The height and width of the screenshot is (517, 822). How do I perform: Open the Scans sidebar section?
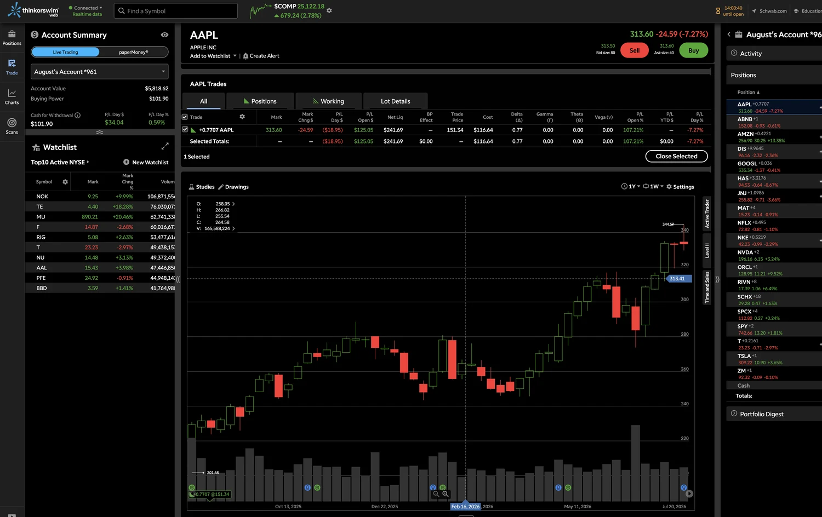click(x=12, y=127)
